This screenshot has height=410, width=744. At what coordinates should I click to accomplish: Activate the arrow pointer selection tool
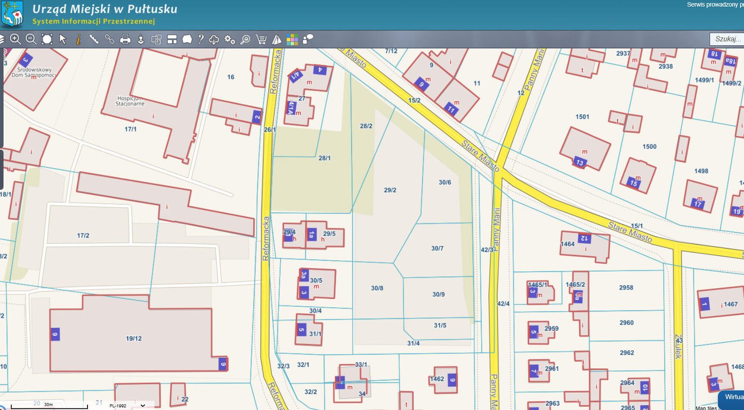coord(63,39)
